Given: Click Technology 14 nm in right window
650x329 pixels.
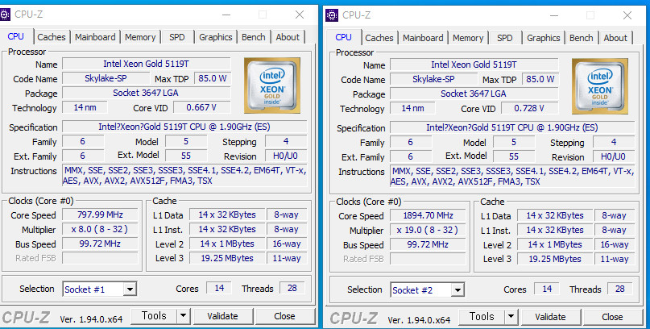Looking at the screenshot, I should [x=412, y=109].
